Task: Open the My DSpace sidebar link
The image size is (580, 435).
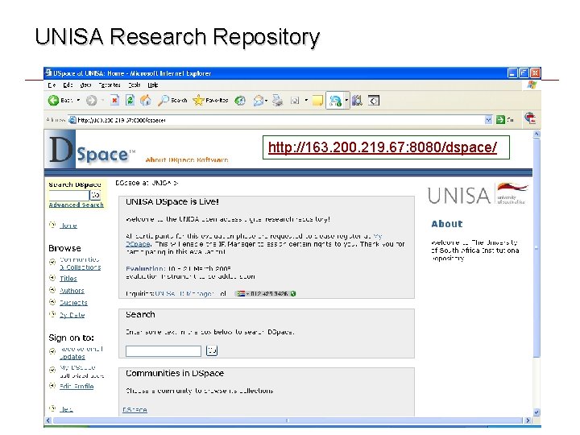Action: [x=77, y=367]
